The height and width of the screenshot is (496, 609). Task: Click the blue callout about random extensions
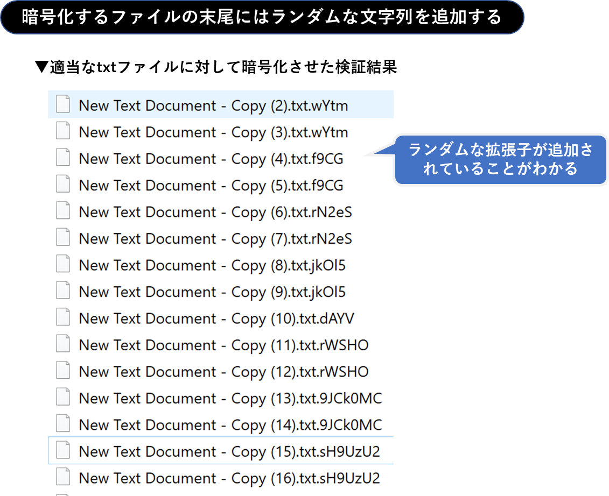click(500, 160)
